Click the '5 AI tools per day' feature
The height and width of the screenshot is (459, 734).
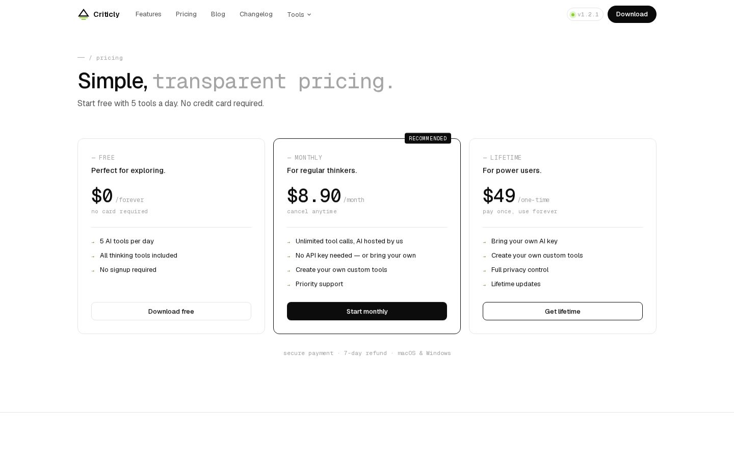point(127,241)
